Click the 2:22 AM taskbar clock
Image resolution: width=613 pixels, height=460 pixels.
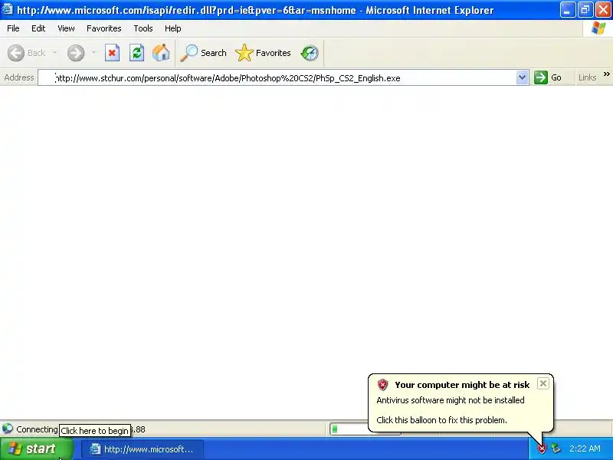[585, 449]
